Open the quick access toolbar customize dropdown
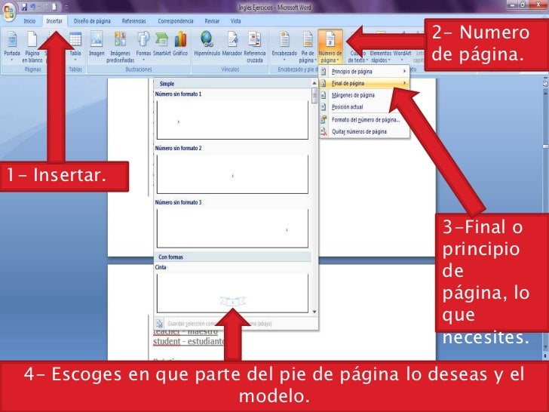The height and width of the screenshot is (412, 549). [x=67, y=7]
